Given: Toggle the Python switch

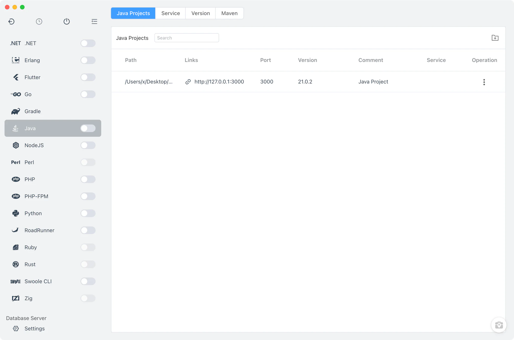Looking at the screenshot, I should pyautogui.click(x=88, y=213).
